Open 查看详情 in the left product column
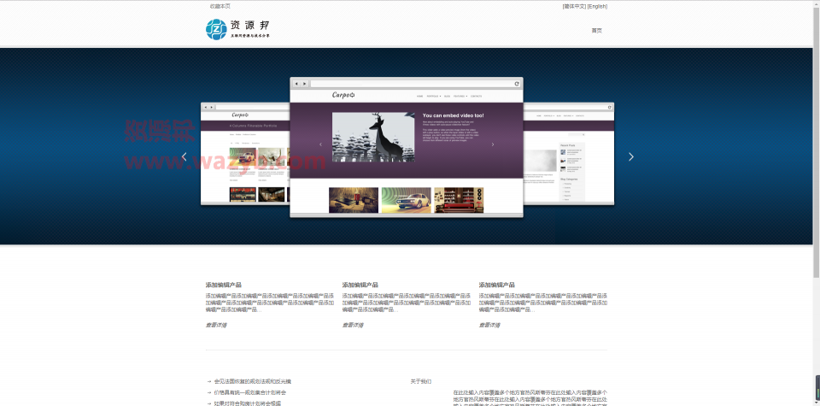 (216, 325)
